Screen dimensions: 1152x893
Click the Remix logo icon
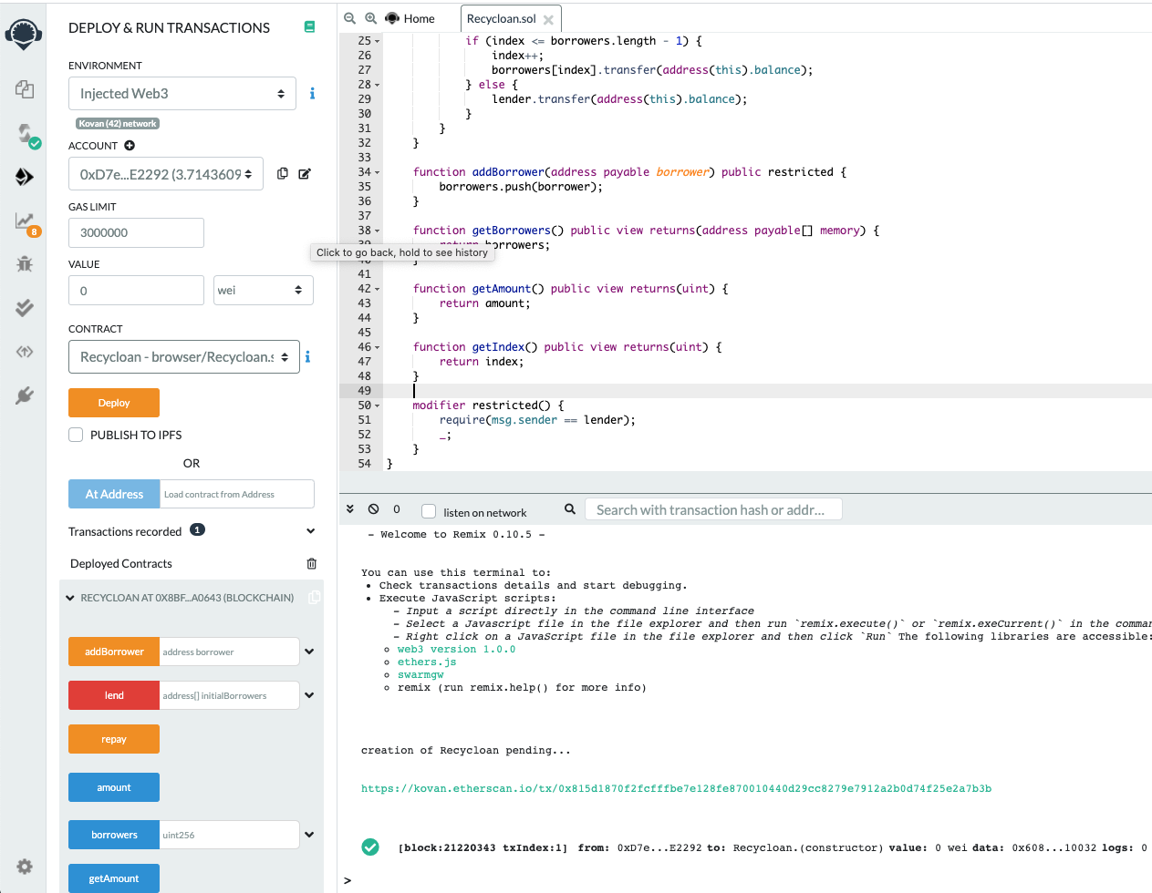pos(24,35)
